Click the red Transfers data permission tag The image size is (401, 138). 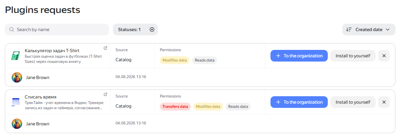[x=175, y=107]
